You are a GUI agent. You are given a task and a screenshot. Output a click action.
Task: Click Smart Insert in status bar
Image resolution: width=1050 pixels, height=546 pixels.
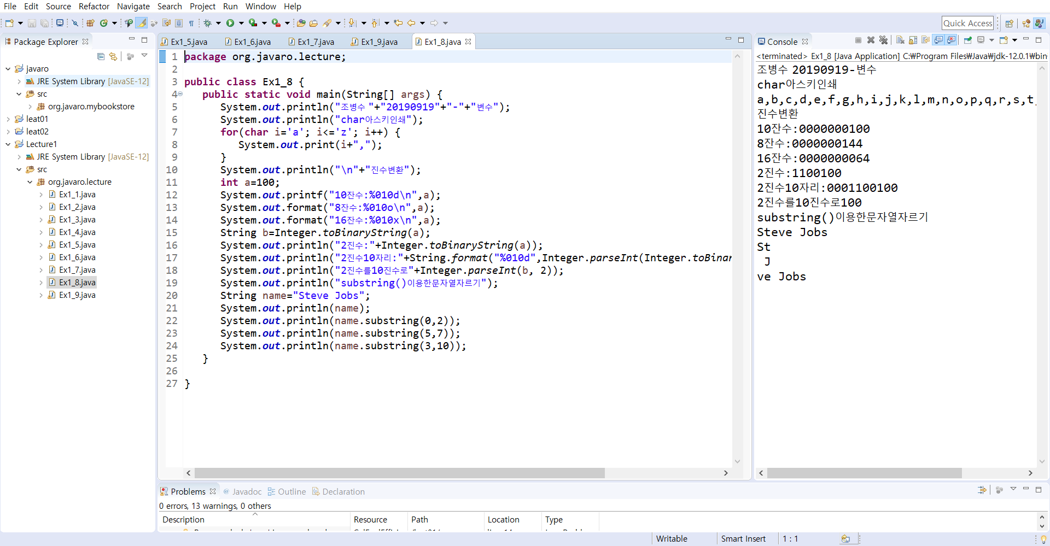point(743,539)
